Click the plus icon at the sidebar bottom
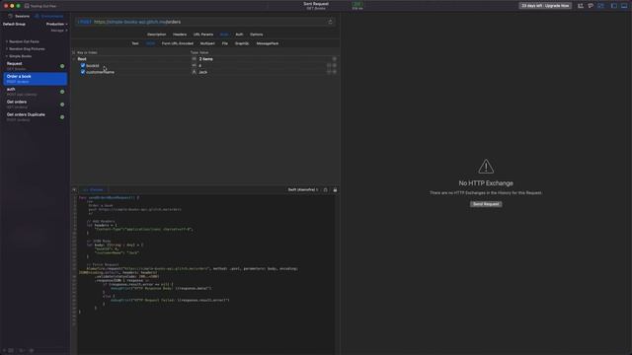Viewport: 632px width, 355px height. coord(4,351)
